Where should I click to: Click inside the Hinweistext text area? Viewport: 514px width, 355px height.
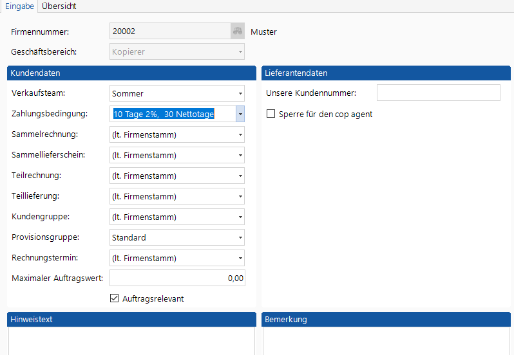click(x=131, y=341)
